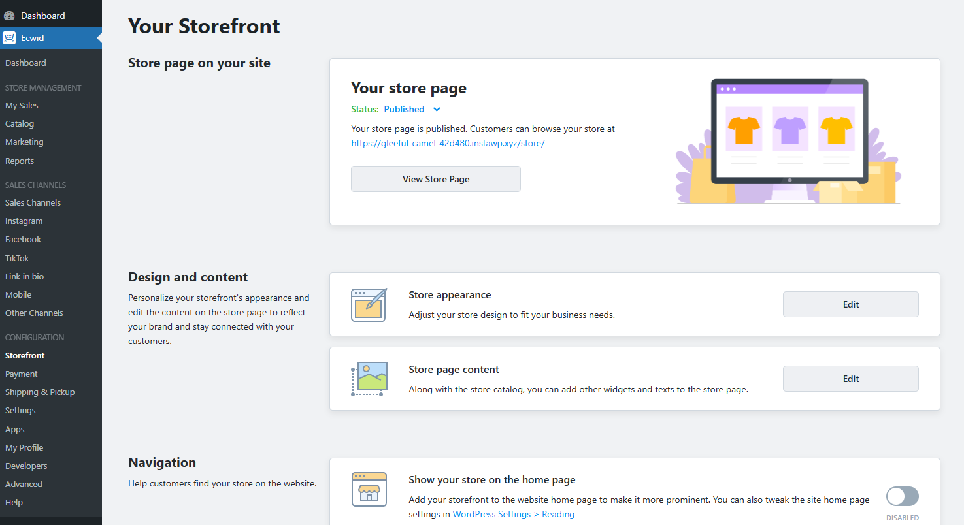Viewport: 964px width, 525px height.
Task: Click the storefront awning icon in Navigation section
Action: pyautogui.click(x=369, y=490)
